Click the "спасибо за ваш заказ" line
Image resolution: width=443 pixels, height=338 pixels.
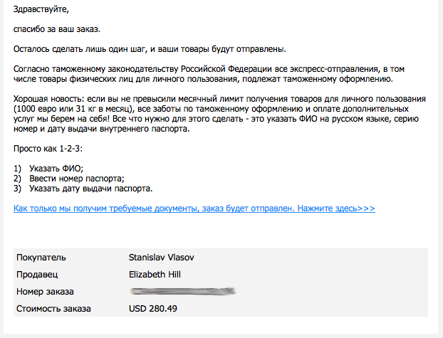pos(57,30)
